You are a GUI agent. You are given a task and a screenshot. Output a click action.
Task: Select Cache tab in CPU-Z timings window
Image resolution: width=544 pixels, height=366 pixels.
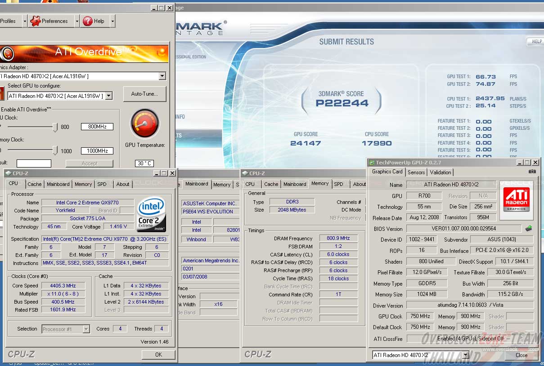point(271,184)
